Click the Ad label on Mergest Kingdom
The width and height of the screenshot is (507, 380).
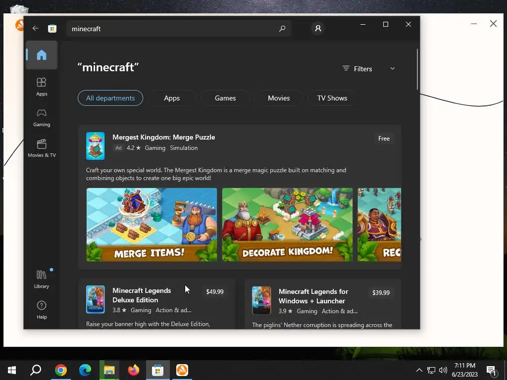pos(118,147)
